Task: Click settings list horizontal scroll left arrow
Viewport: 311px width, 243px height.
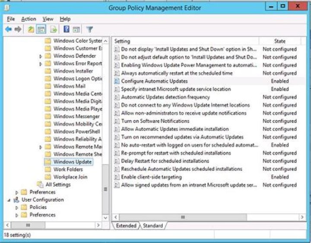Action: pyautogui.click(x=116, y=217)
